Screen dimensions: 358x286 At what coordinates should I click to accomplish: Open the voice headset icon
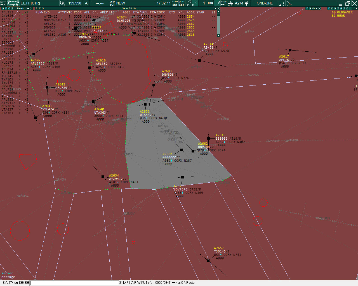pos(62,3)
